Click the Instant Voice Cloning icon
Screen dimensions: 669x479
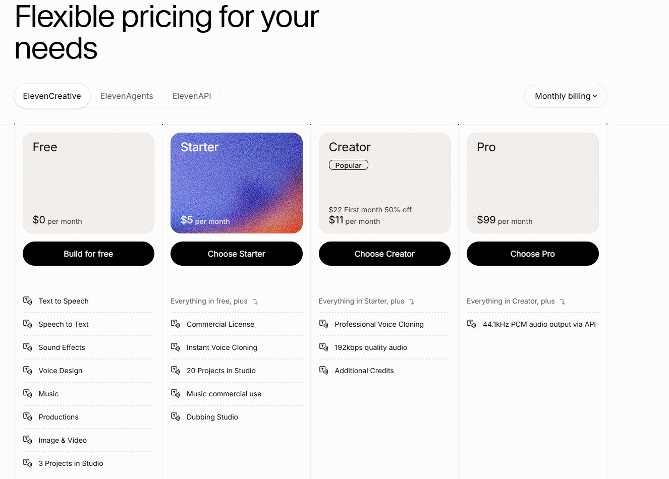pyautogui.click(x=176, y=347)
